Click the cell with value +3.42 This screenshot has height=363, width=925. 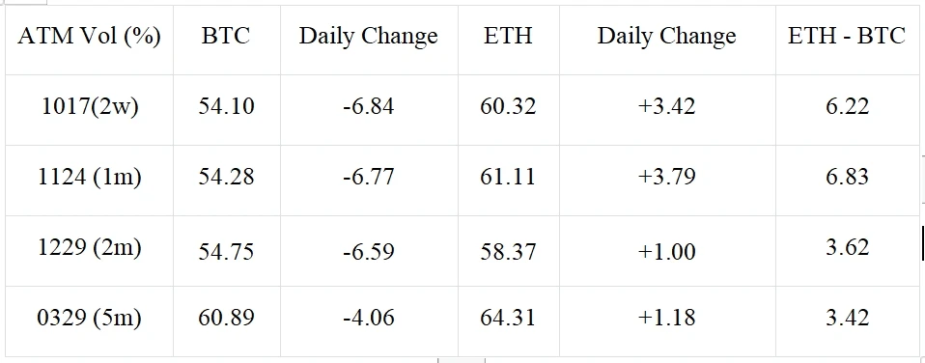(667, 110)
